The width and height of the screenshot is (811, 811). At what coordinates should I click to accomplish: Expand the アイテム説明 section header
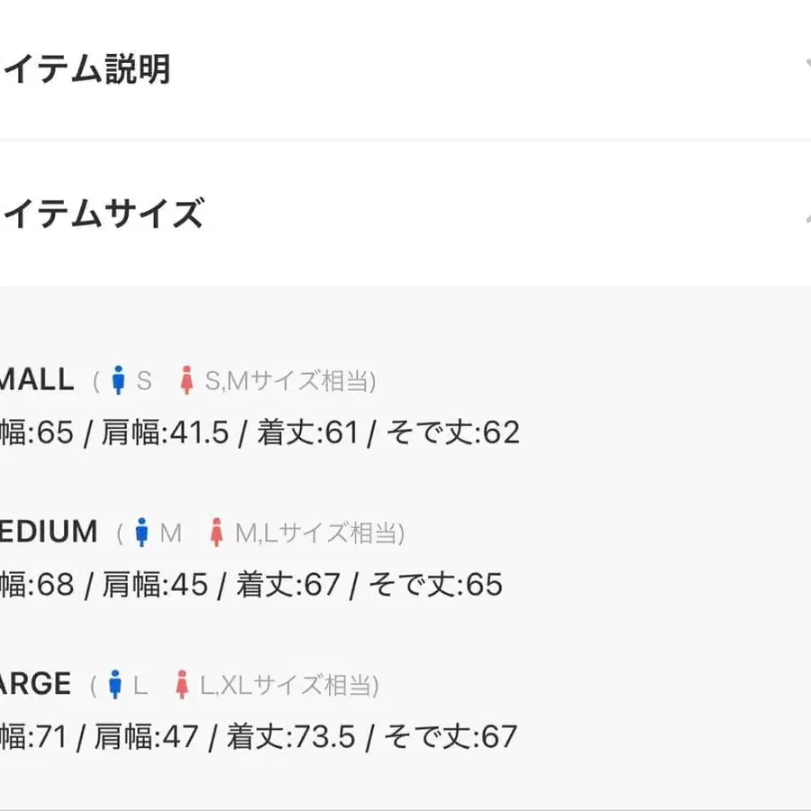click(x=86, y=69)
